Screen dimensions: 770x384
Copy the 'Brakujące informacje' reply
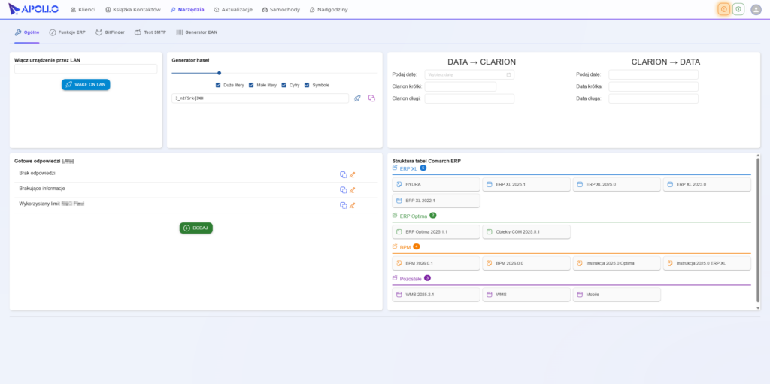[343, 190]
